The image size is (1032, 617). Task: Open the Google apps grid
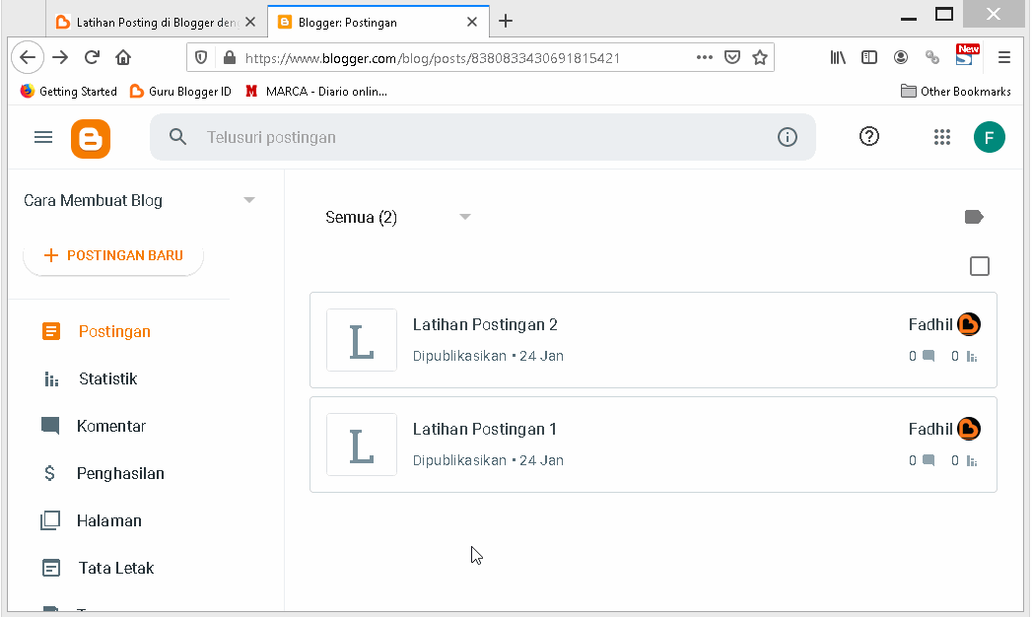[x=942, y=137]
